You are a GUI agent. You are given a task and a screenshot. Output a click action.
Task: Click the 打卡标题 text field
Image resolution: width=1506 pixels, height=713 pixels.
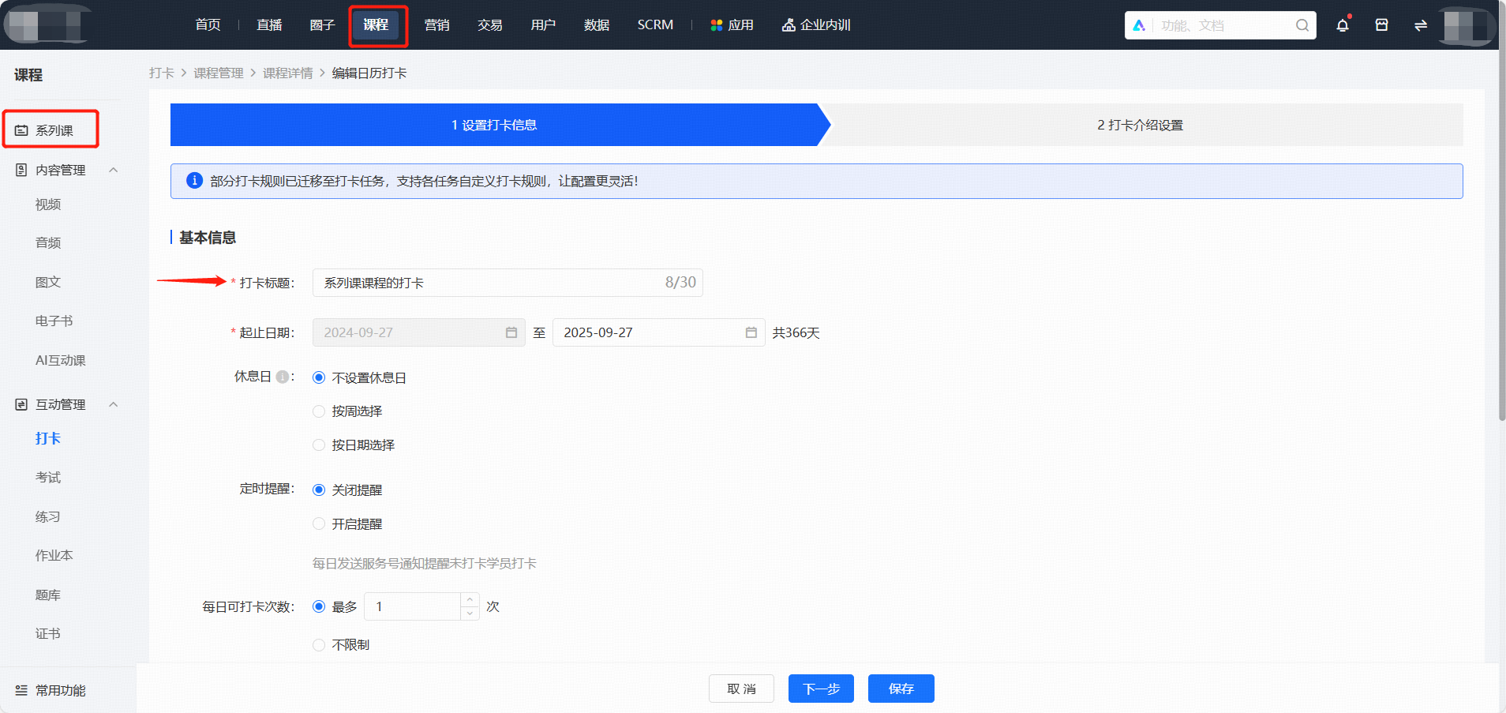[508, 283]
